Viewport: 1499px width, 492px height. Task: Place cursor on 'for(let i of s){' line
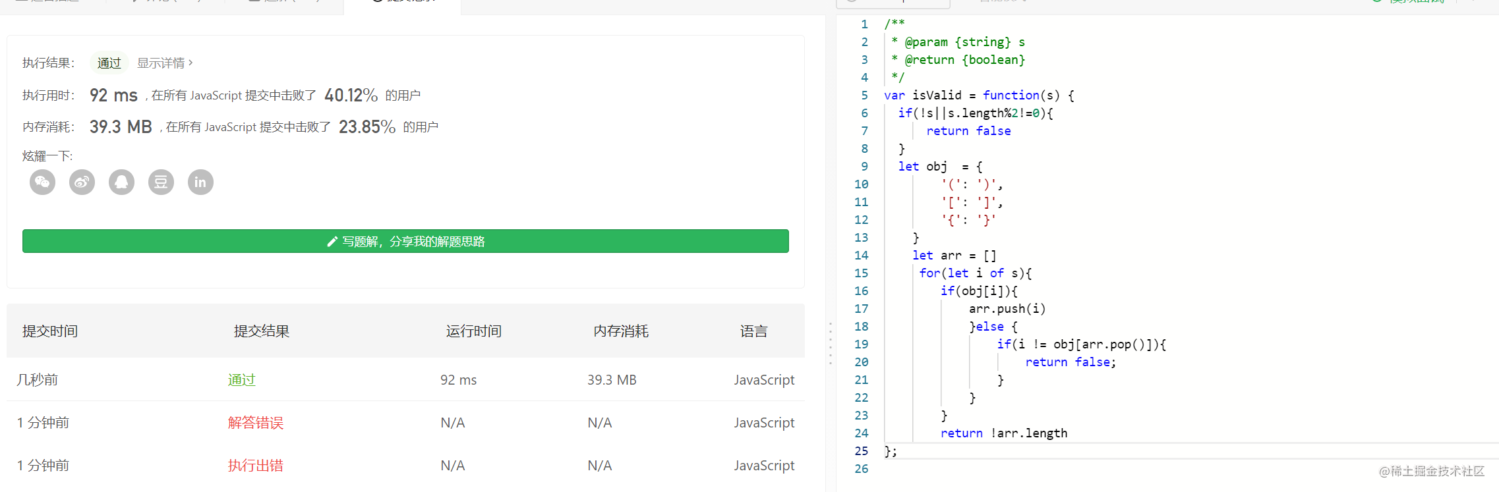pos(976,273)
